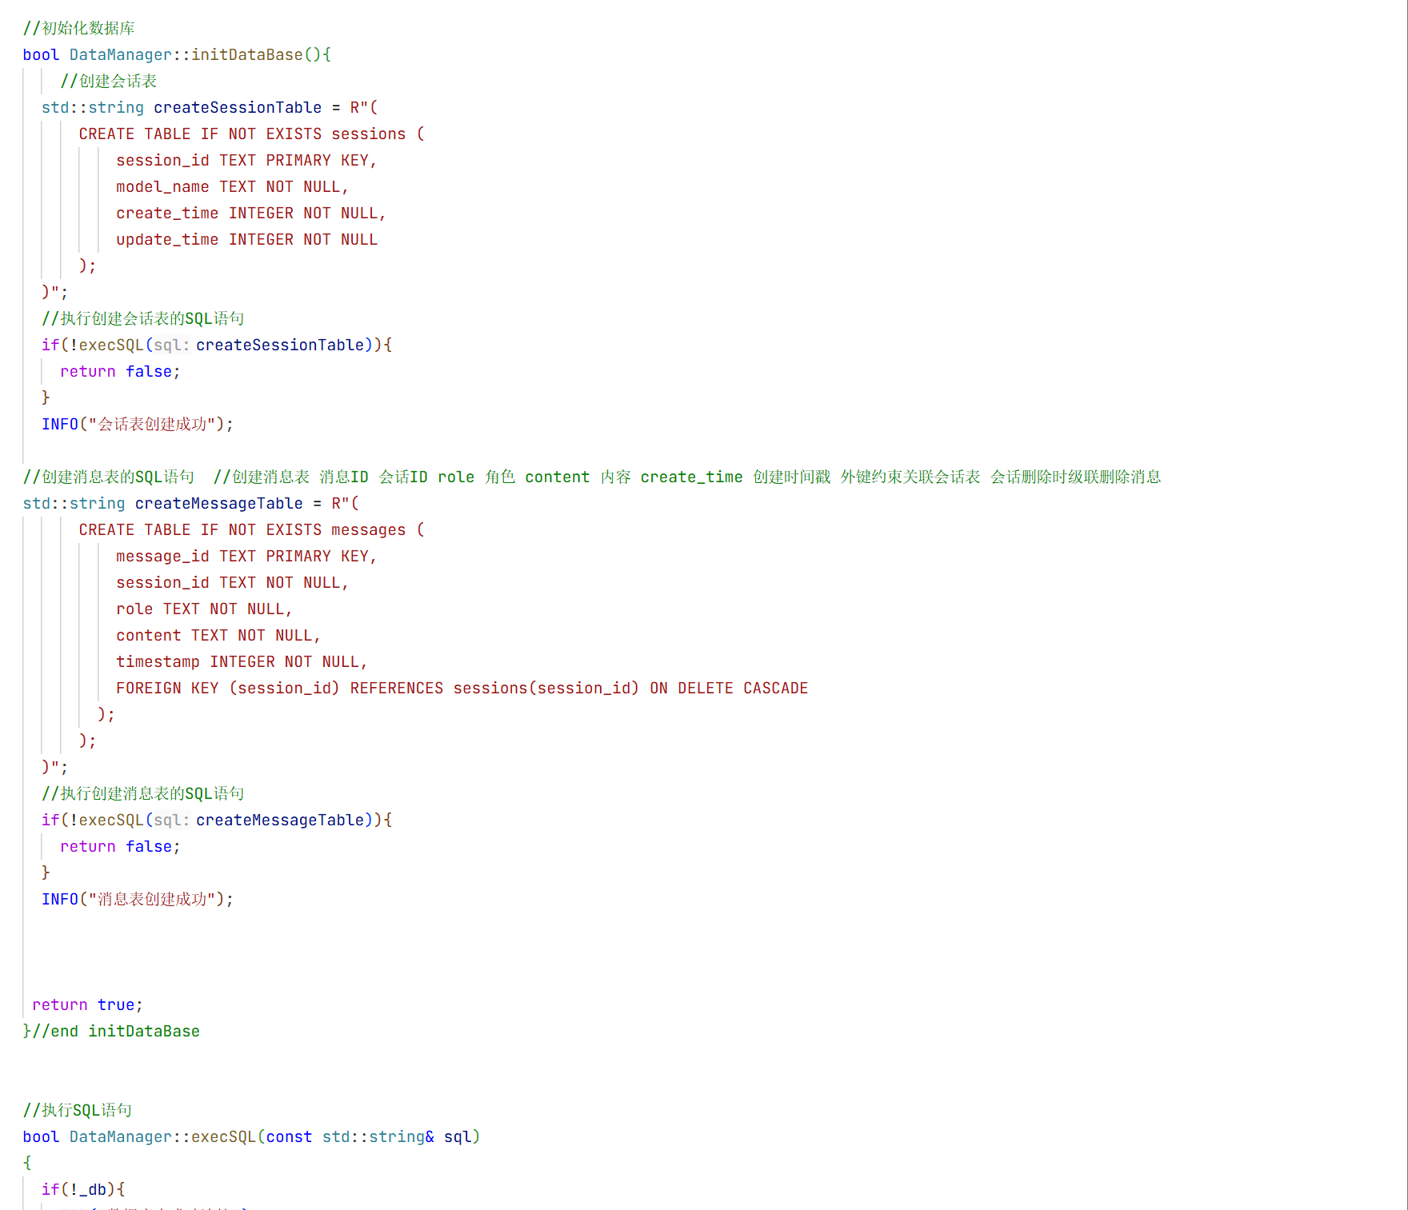This screenshot has height=1210, width=1408.
Task: Click "return false;" under createSessionTable check
Action: (x=121, y=371)
